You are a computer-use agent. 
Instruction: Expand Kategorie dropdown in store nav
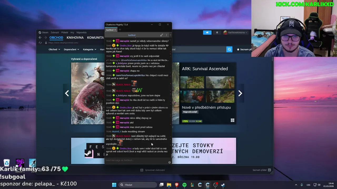(90, 49)
